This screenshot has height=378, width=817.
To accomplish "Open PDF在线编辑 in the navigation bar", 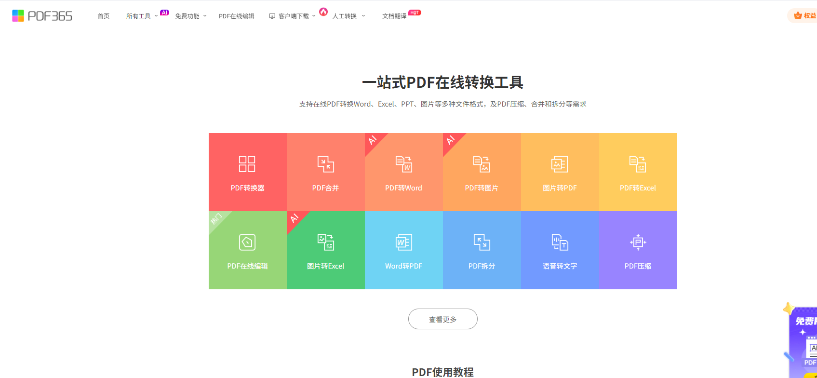I will [x=236, y=16].
